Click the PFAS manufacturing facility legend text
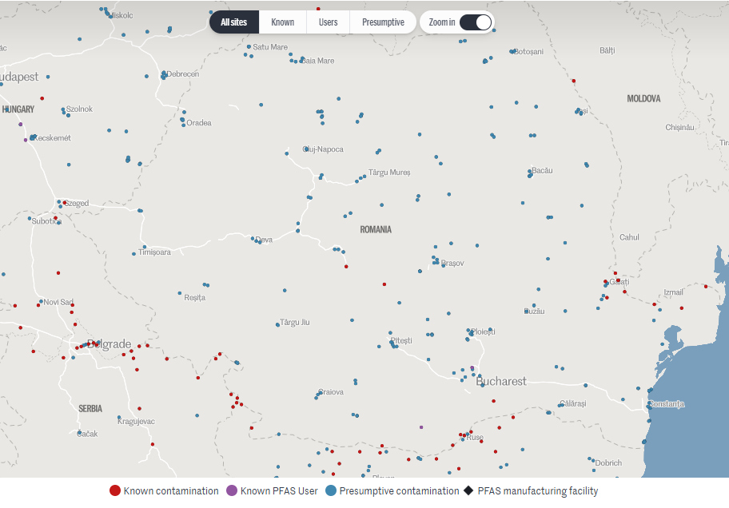 tap(537, 490)
